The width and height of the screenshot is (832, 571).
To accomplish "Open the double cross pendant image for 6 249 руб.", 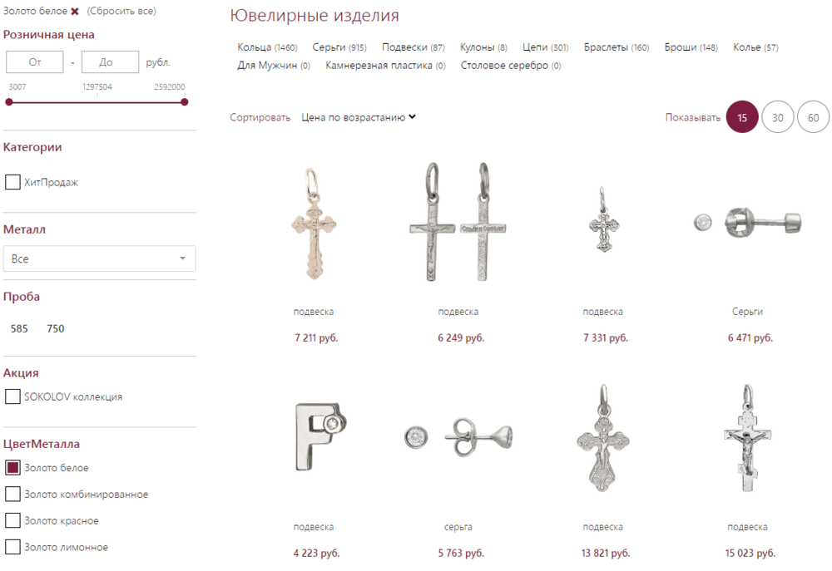I will (x=458, y=222).
